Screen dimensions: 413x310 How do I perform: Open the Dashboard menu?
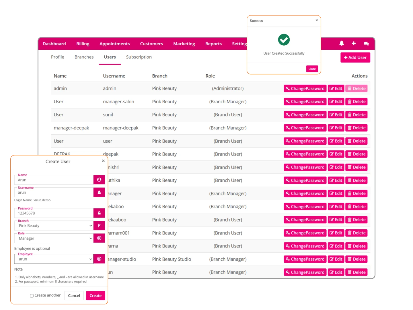[x=54, y=44]
